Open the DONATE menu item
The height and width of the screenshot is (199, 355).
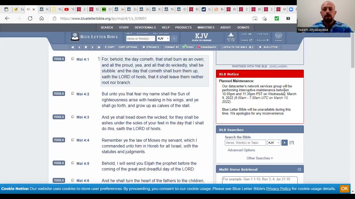[243, 27]
